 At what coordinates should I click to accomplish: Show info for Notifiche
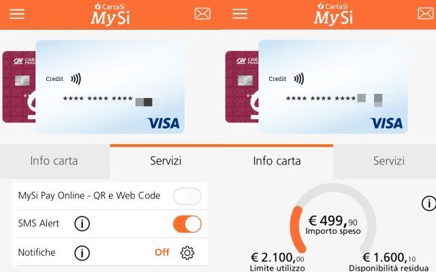point(82,252)
